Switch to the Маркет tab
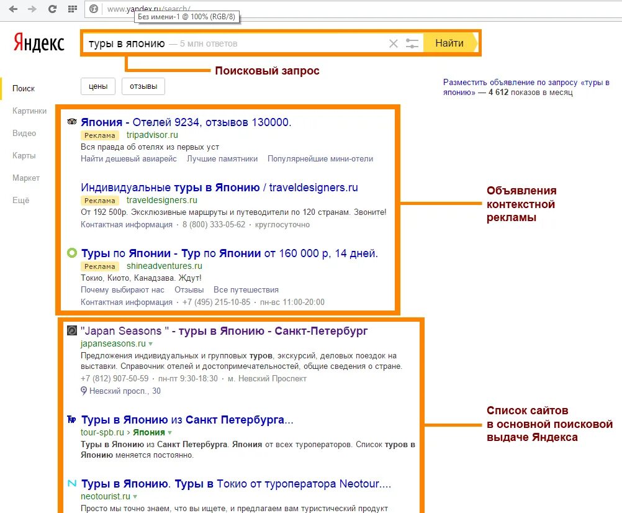This screenshot has width=622, height=513. coord(26,178)
